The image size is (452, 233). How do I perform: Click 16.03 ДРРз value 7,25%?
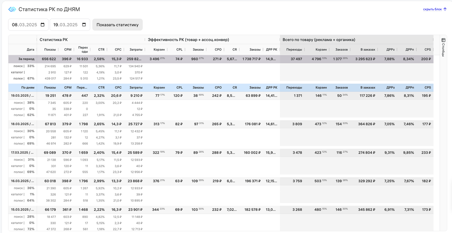(x=389, y=181)
